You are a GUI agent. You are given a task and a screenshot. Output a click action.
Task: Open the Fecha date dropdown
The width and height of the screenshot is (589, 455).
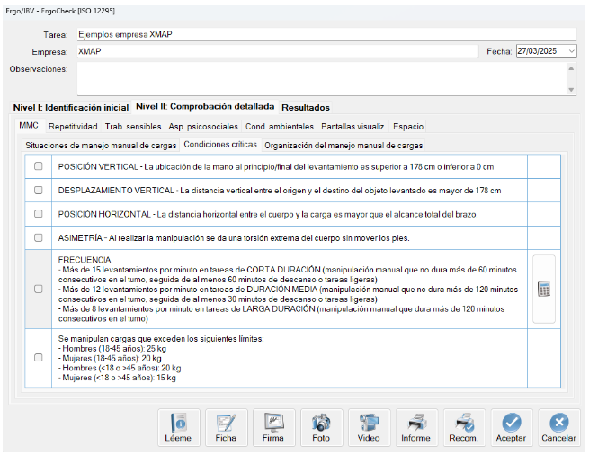click(571, 51)
